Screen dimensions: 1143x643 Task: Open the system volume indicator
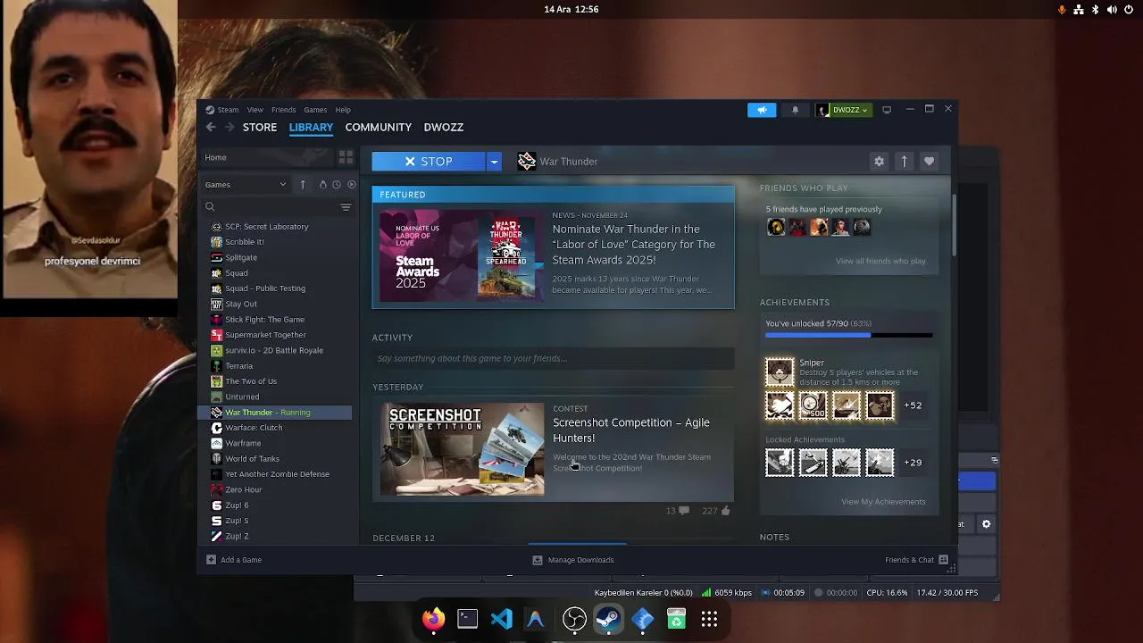[x=1112, y=9]
